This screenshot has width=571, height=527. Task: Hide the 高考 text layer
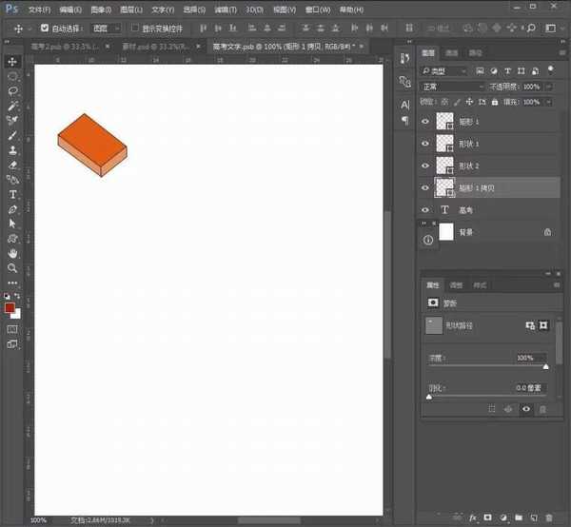tap(425, 209)
